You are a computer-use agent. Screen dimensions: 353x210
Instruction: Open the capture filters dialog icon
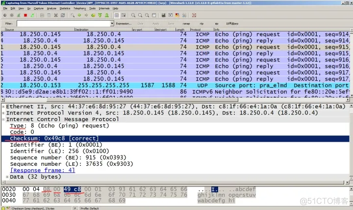pyautogui.click(x=164, y=15)
